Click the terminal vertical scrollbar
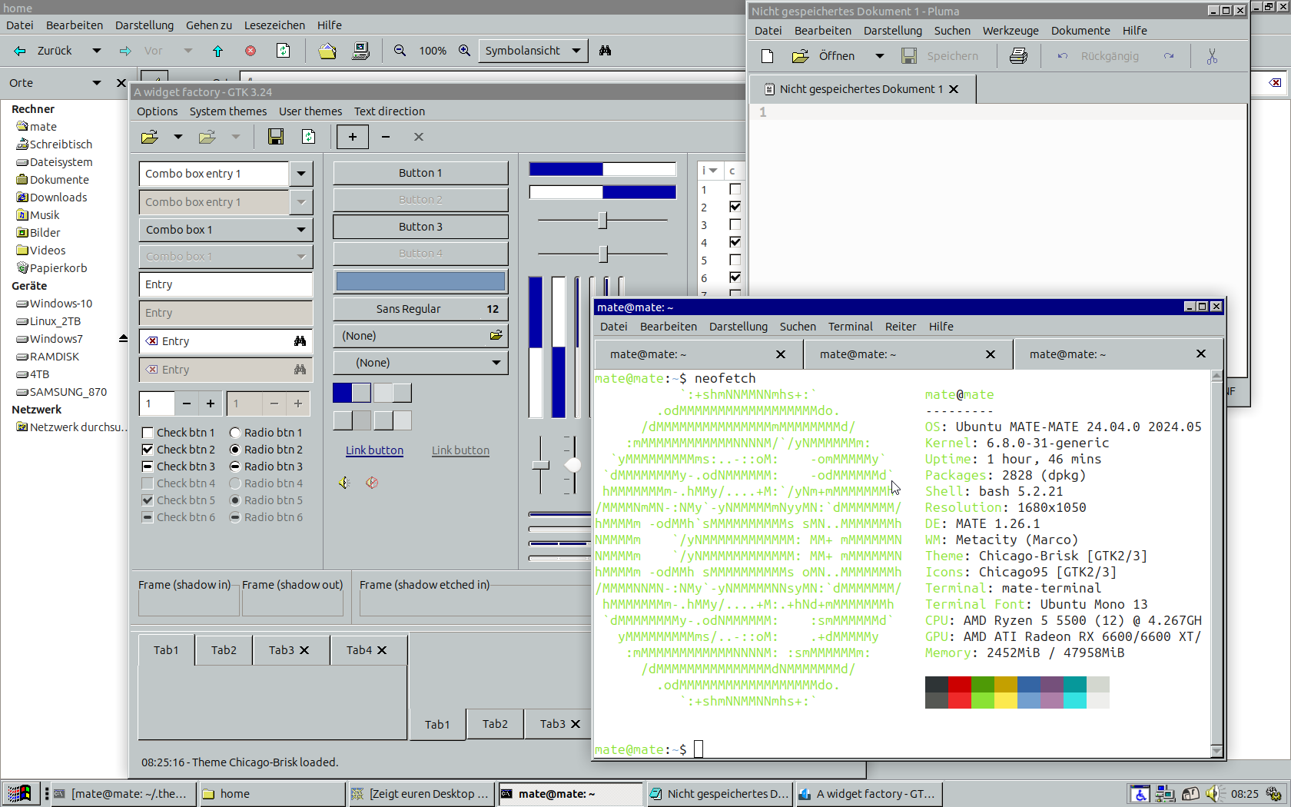1291x807 pixels. point(1216,563)
